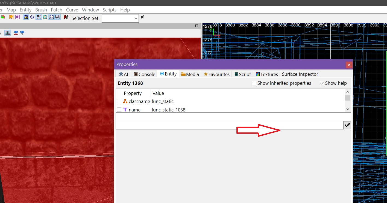
Task: Click the eye icon with red arrows
Action: [x=16, y=33]
